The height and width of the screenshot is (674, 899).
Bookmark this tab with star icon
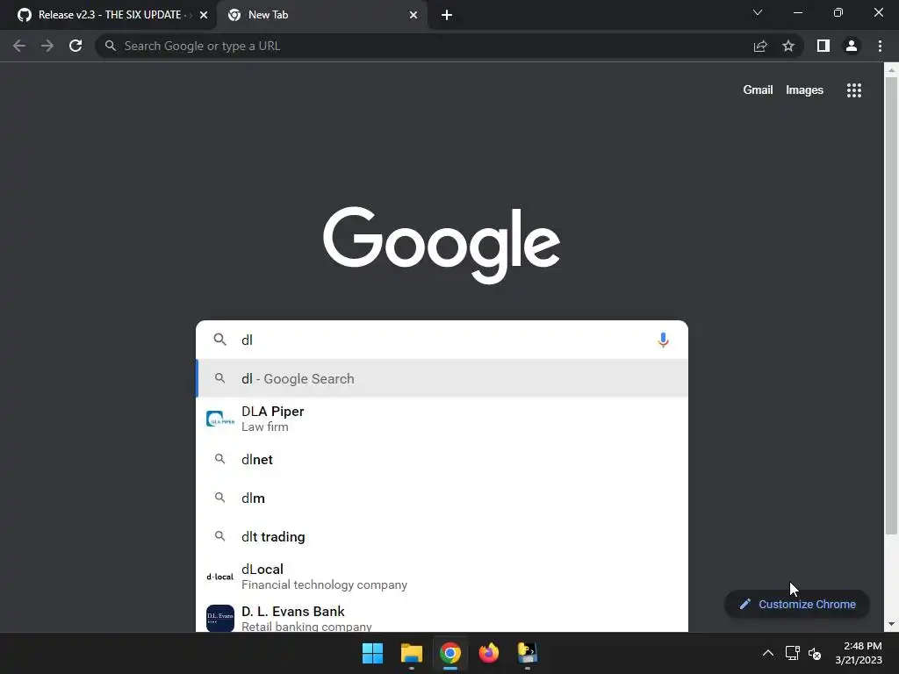pyautogui.click(x=788, y=46)
